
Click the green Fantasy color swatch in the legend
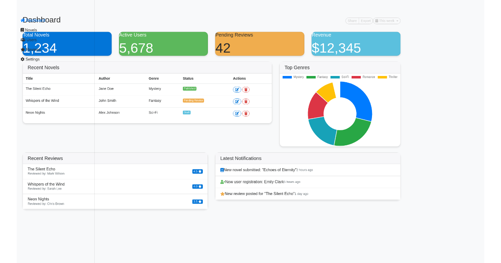pos(311,77)
